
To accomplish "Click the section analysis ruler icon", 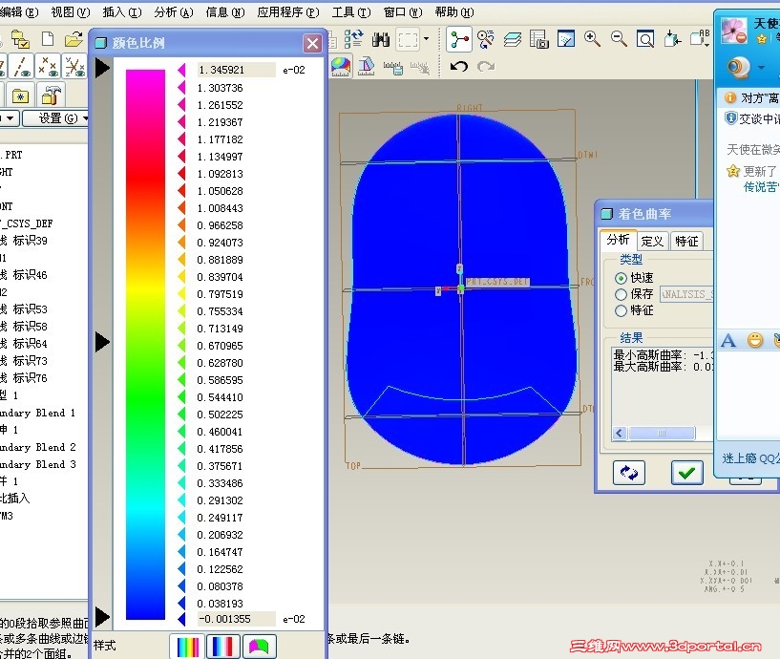I will click(x=366, y=67).
